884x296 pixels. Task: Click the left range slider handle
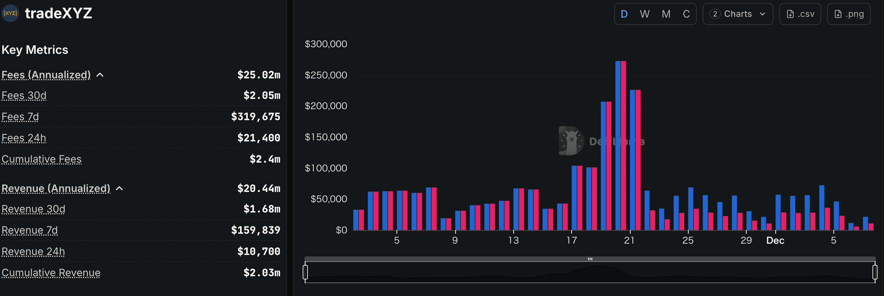pos(305,272)
